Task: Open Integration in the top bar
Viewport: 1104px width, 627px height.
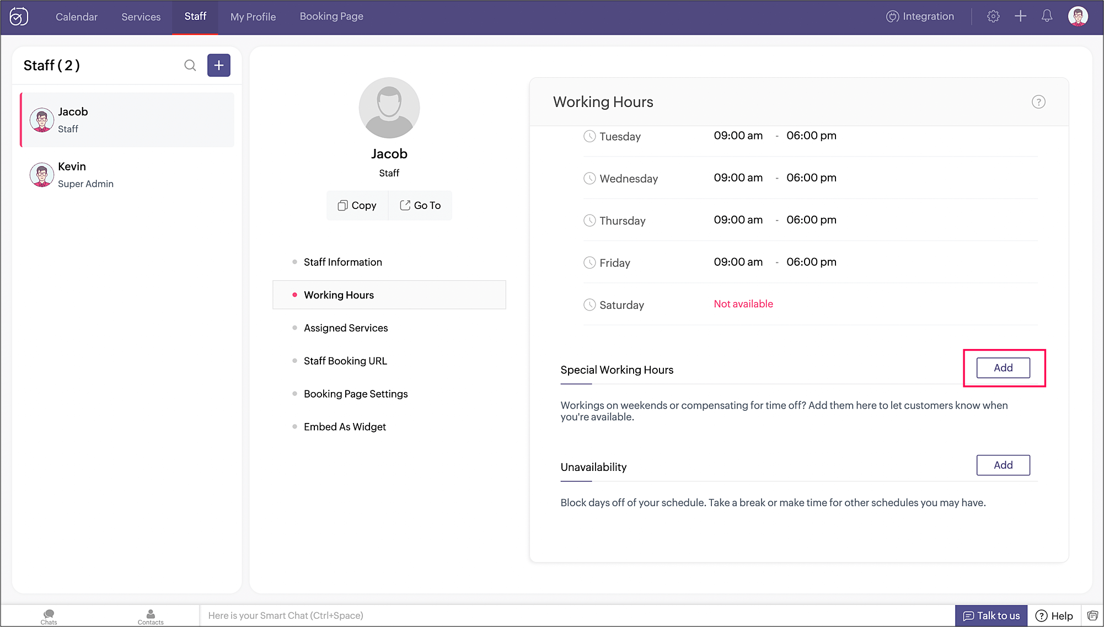Action: 920,17
